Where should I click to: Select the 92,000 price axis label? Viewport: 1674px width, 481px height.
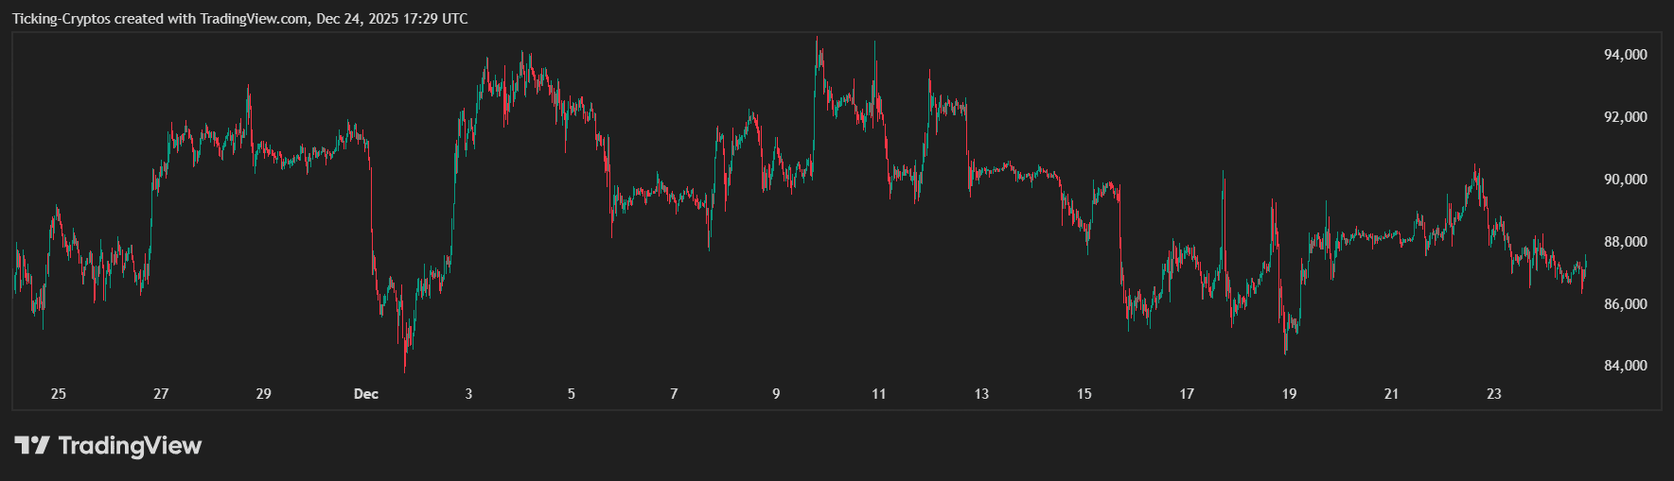click(x=1625, y=117)
